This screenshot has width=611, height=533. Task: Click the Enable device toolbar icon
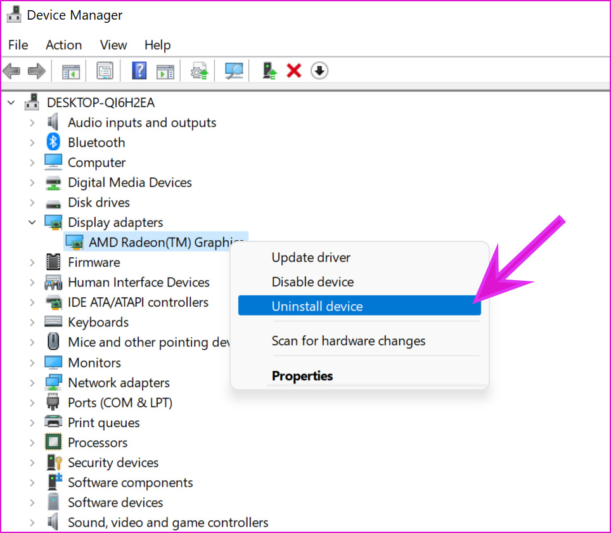[x=269, y=71]
